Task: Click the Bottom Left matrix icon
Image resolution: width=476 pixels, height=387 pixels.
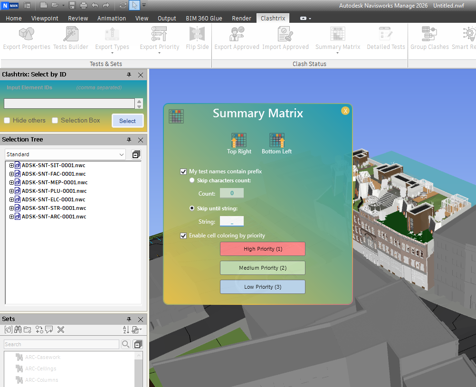Action: tap(276, 141)
